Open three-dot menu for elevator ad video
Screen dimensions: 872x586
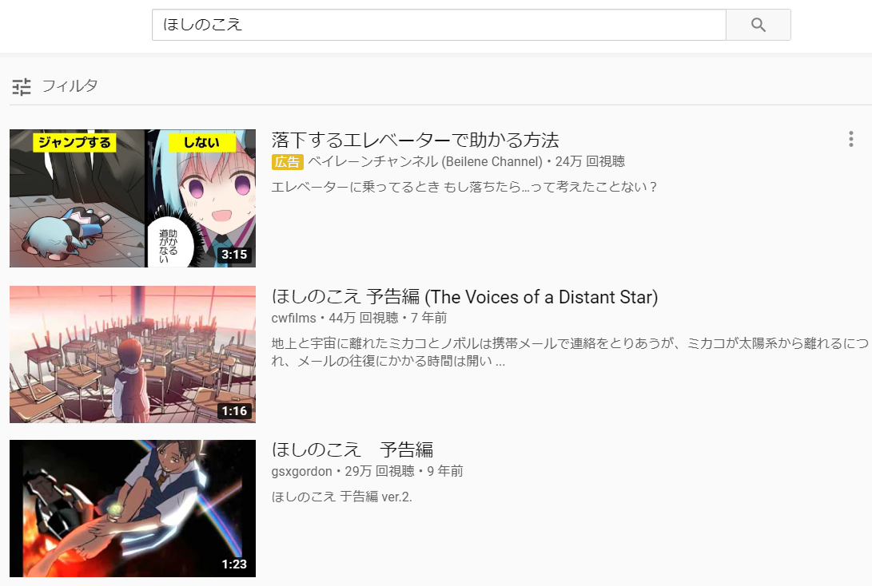[851, 139]
